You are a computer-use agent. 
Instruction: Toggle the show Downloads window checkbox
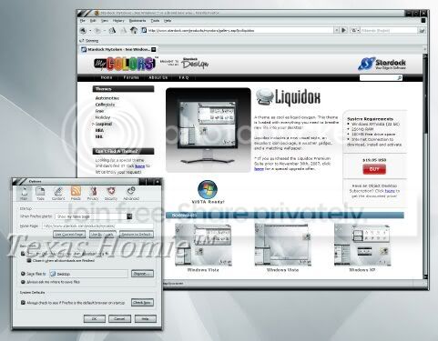[23, 254]
